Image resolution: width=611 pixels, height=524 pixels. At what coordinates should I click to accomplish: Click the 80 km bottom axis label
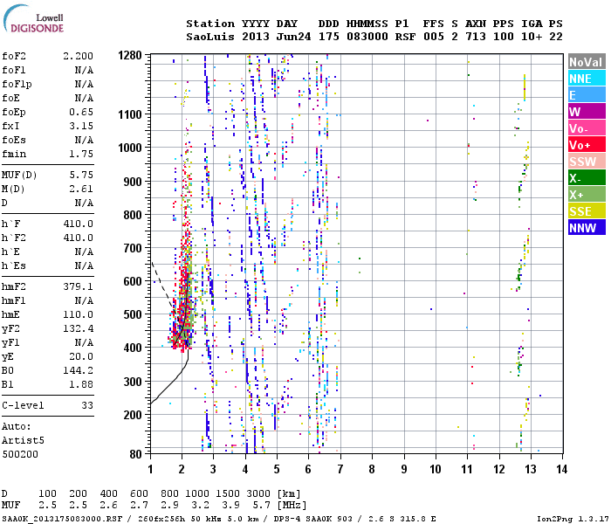[135, 454]
